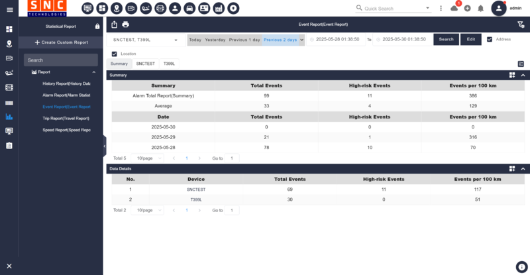Click grid view icon in Summary header

pos(512,75)
